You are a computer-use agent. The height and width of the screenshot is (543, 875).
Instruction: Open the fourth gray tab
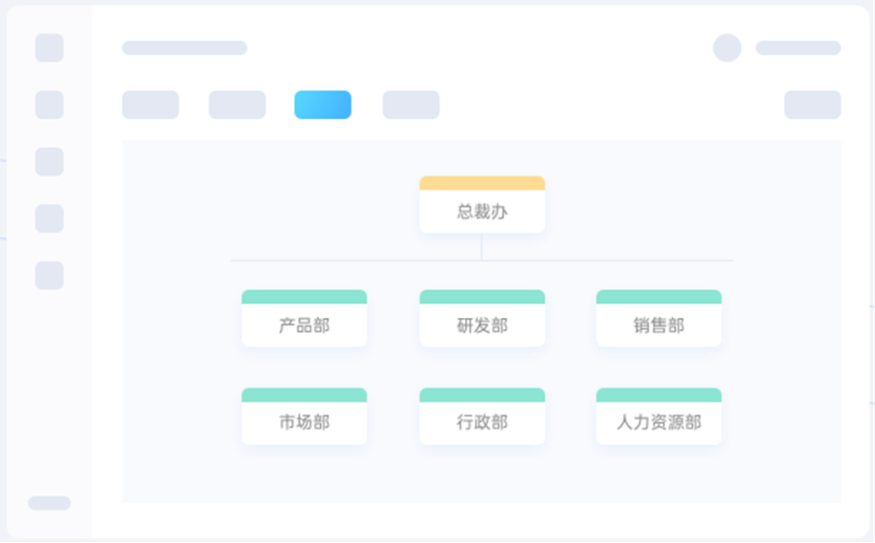point(411,105)
